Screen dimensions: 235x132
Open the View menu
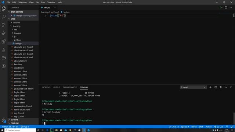click(31, 3)
